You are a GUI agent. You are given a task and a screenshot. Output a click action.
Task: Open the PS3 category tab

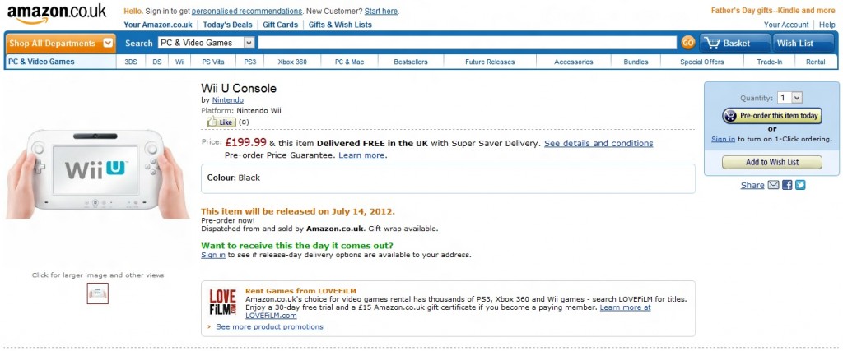tap(250, 62)
